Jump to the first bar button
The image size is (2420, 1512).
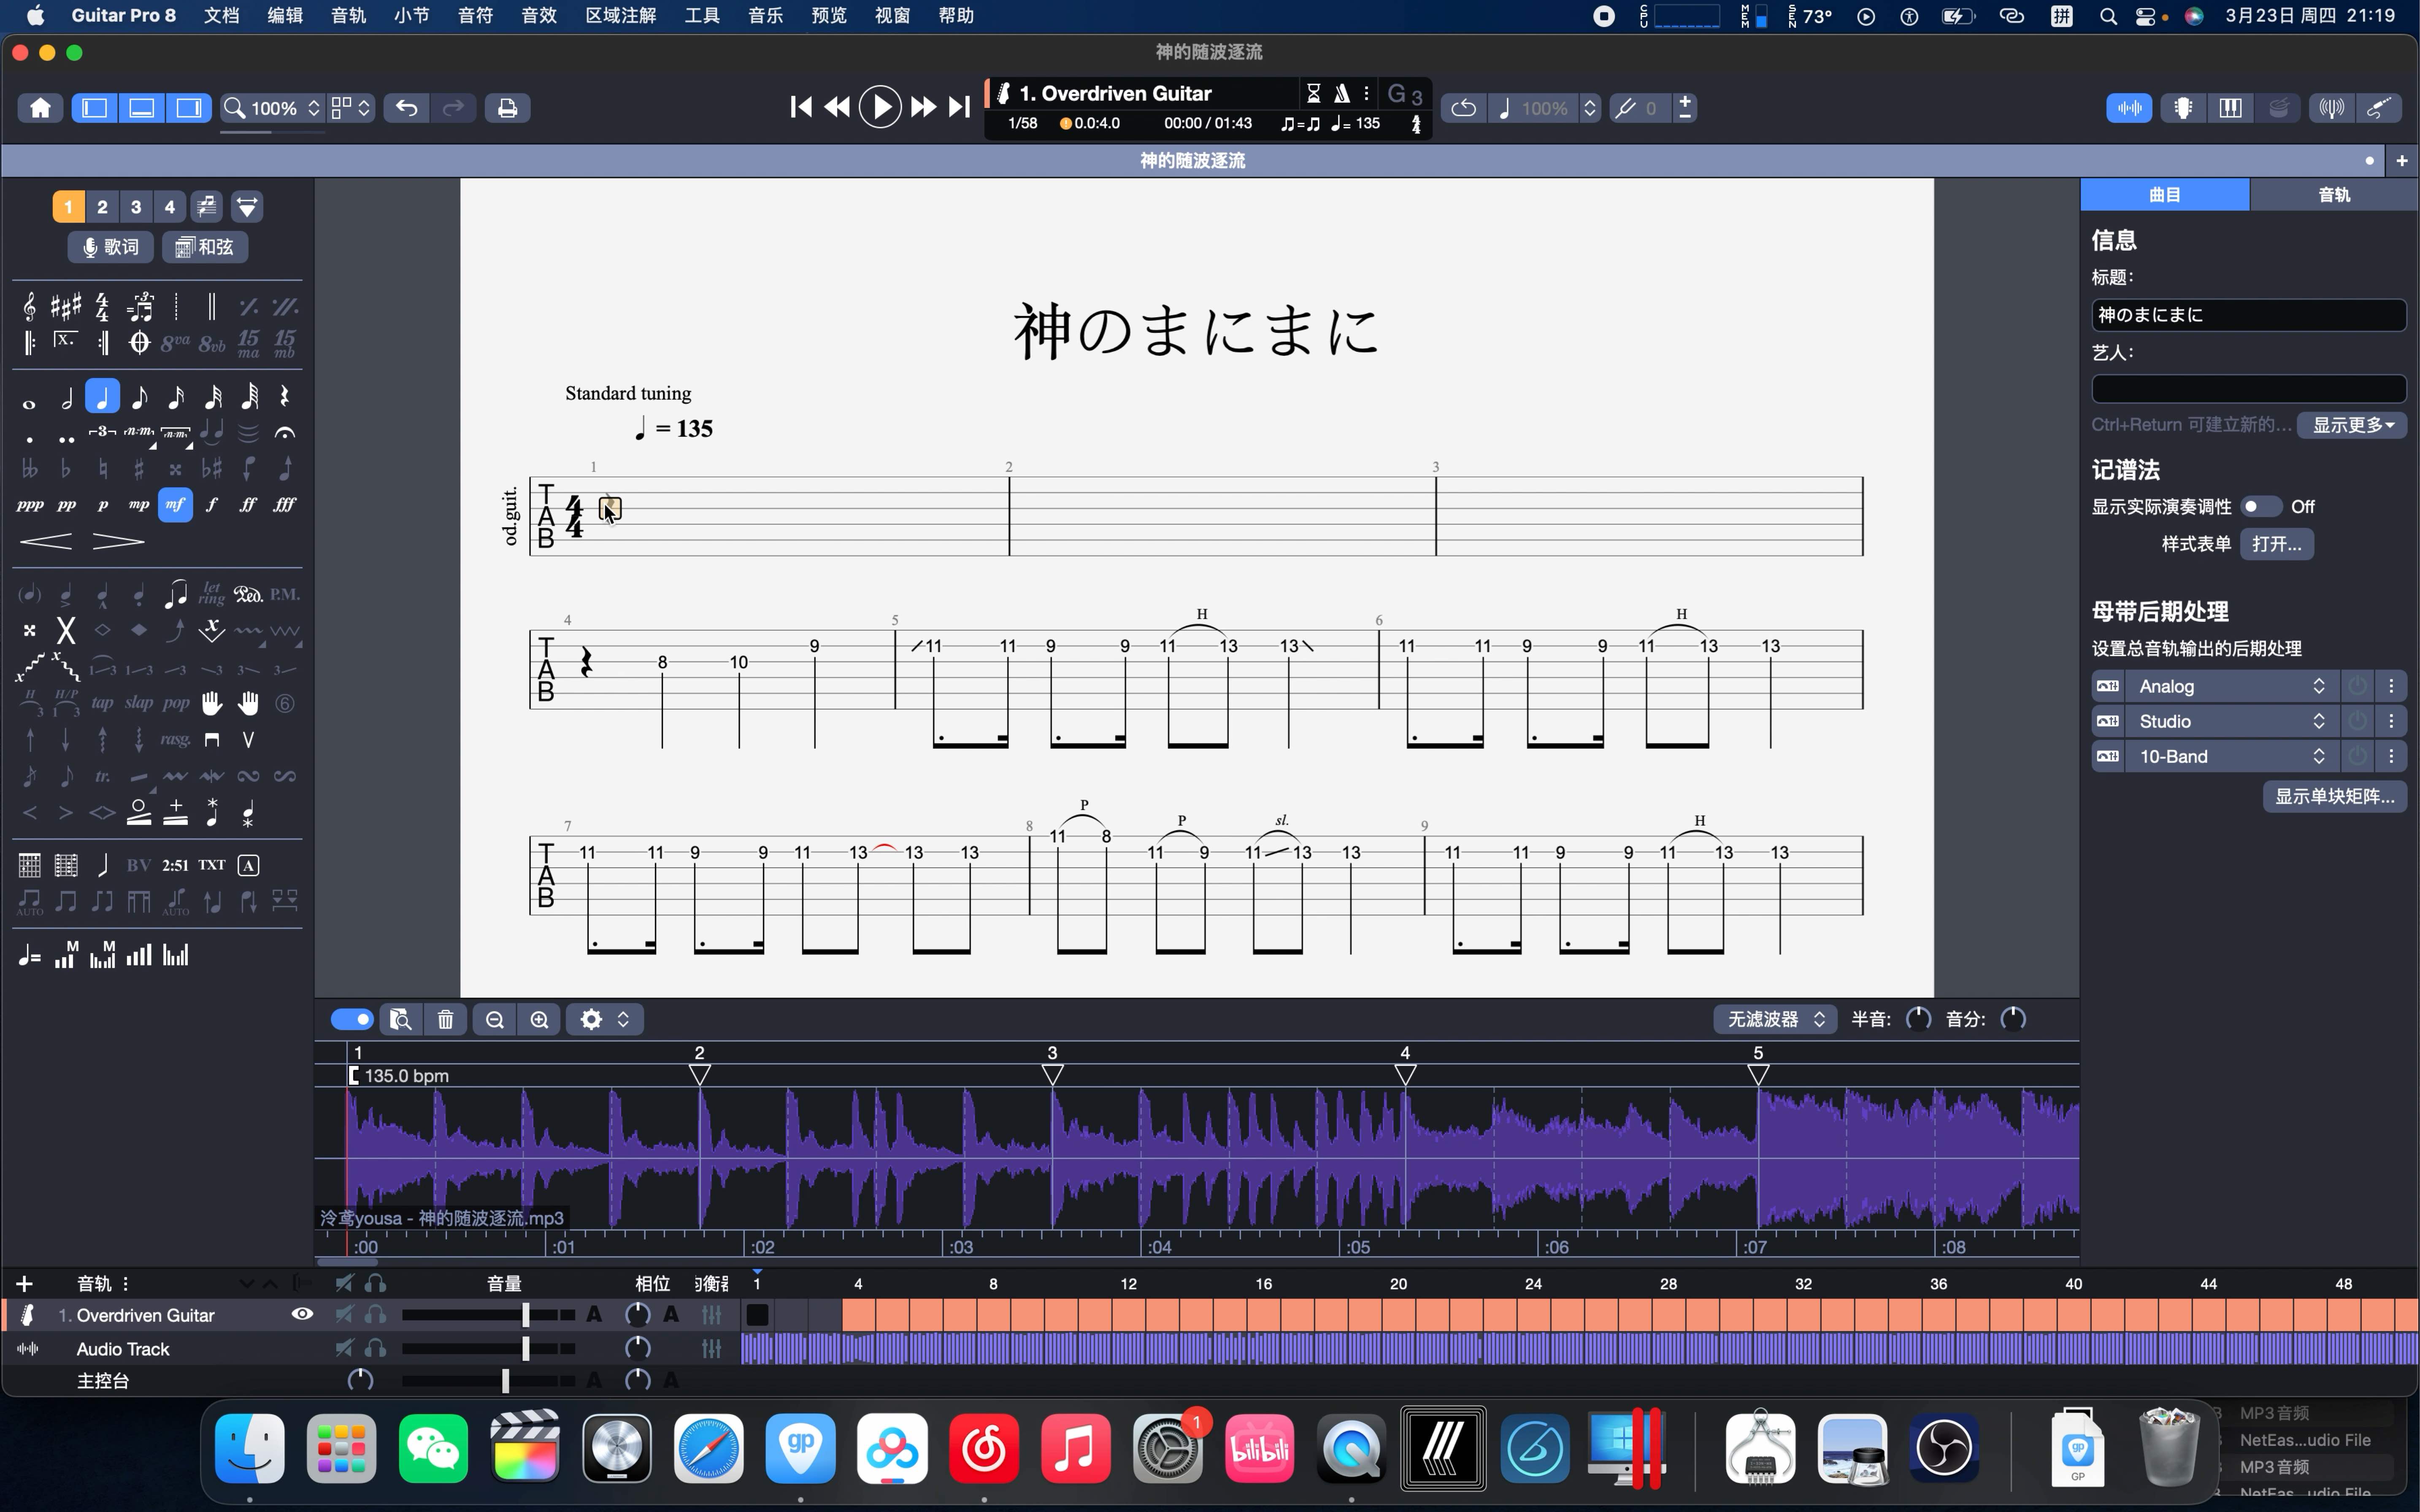(x=800, y=107)
